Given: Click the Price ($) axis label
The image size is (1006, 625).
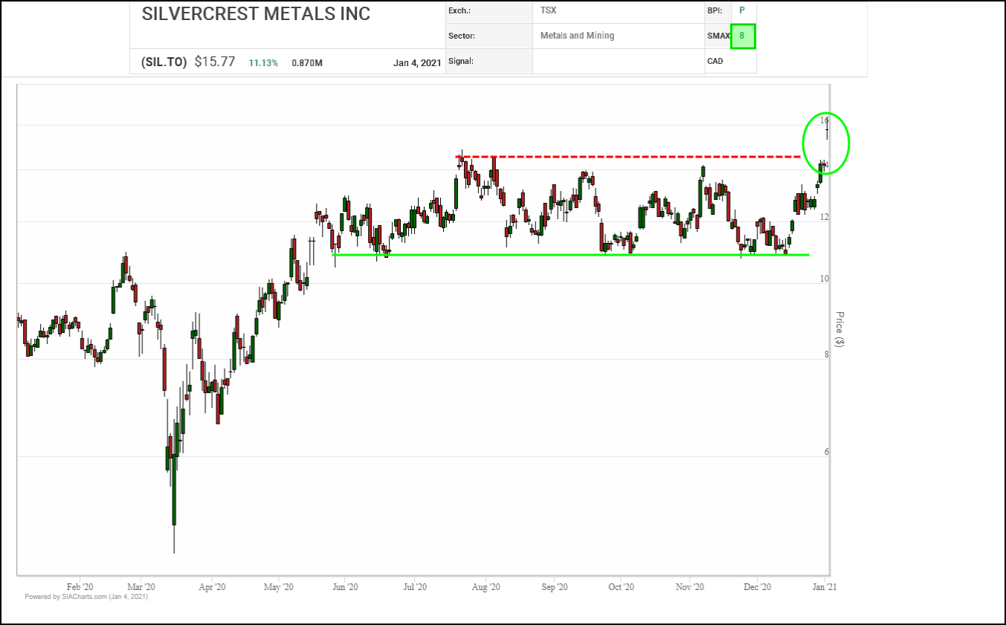Looking at the screenshot, I should 839,330.
